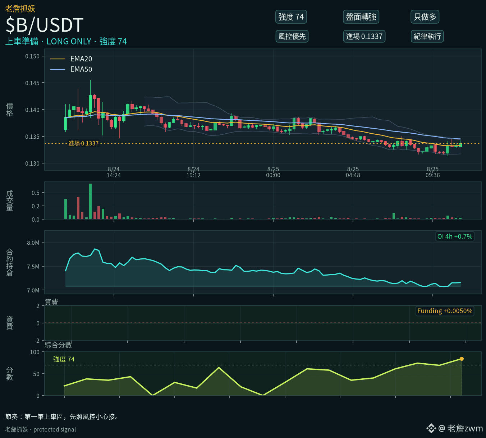Click the blue EMA50 legend line swatch

(58, 69)
